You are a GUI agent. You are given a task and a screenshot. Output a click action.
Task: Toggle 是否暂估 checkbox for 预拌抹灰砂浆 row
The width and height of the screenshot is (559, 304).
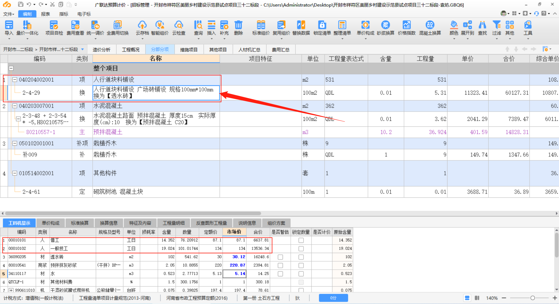click(280, 265)
